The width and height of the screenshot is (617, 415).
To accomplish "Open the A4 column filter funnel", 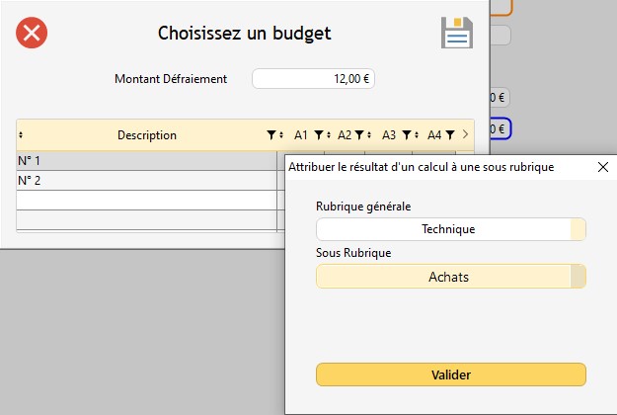I will 450,135.
